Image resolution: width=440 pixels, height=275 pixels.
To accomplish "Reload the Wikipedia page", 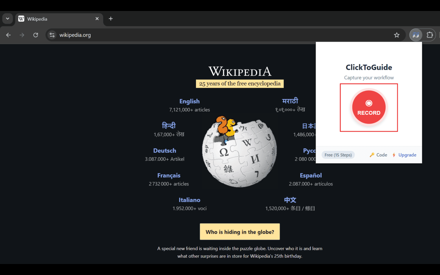I will [x=35, y=35].
